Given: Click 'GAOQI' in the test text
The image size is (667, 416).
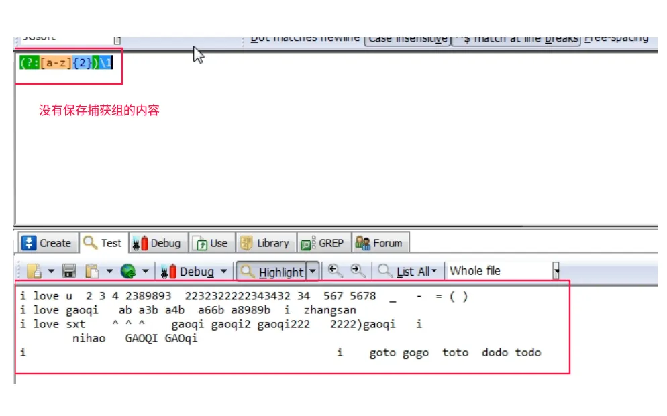Looking at the screenshot, I should pyautogui.click(x=141, y=339).
